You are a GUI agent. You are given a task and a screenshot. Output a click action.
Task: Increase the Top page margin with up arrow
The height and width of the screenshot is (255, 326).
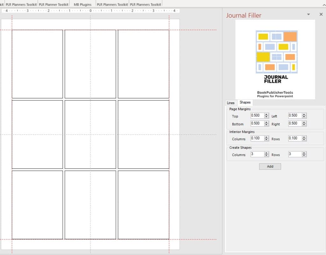tap(266, 114)
